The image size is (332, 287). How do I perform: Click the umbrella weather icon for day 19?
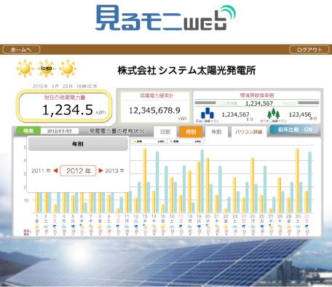[x=199, y=227]
